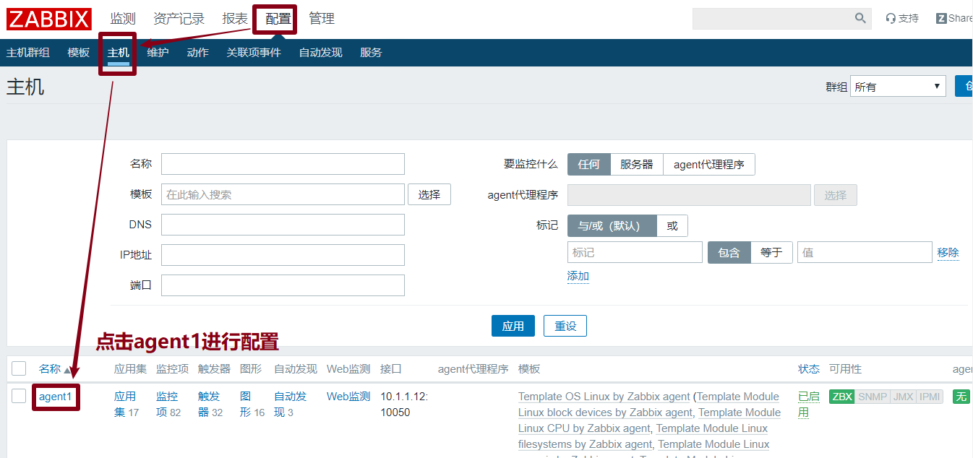Open the 配置 menu
The width and height of the screenshot is (973, 458).
point(278,19)
